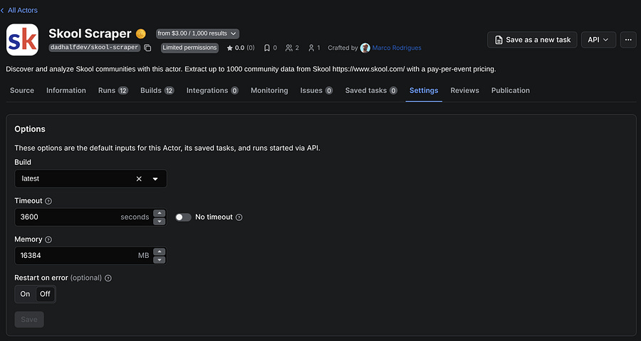Open the Issues tab
Image resolution: width=641 pixels, height=341 pixels.
[x=316, y=90]
